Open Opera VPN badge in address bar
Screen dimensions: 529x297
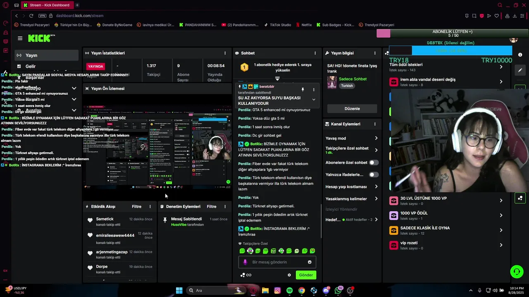coord(42,16)
